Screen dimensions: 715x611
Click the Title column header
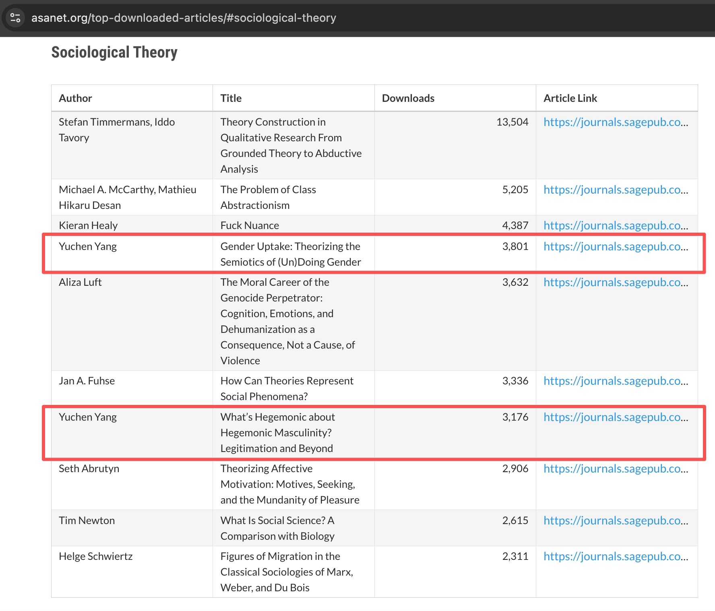231,98
